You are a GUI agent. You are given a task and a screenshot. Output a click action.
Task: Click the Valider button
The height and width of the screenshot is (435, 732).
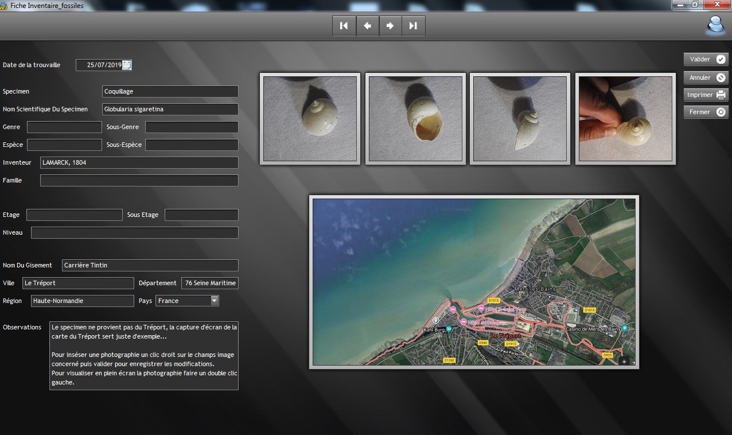click(706, 59)
